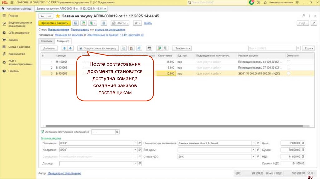Copy document link via the chain icon
The height and width of the screenshot is (179, 320).
coord(303,16)
